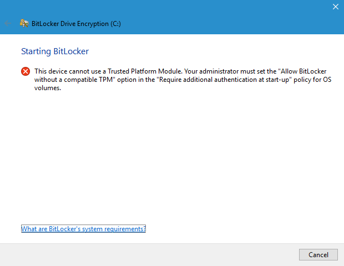
Task: Close the BitLocker Drive Encryption window
Action: (x=336, y=7)
